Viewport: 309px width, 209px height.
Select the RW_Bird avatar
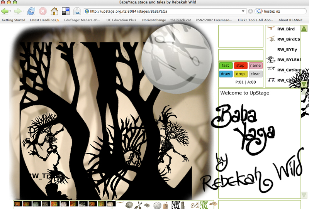tap(286, 29)
